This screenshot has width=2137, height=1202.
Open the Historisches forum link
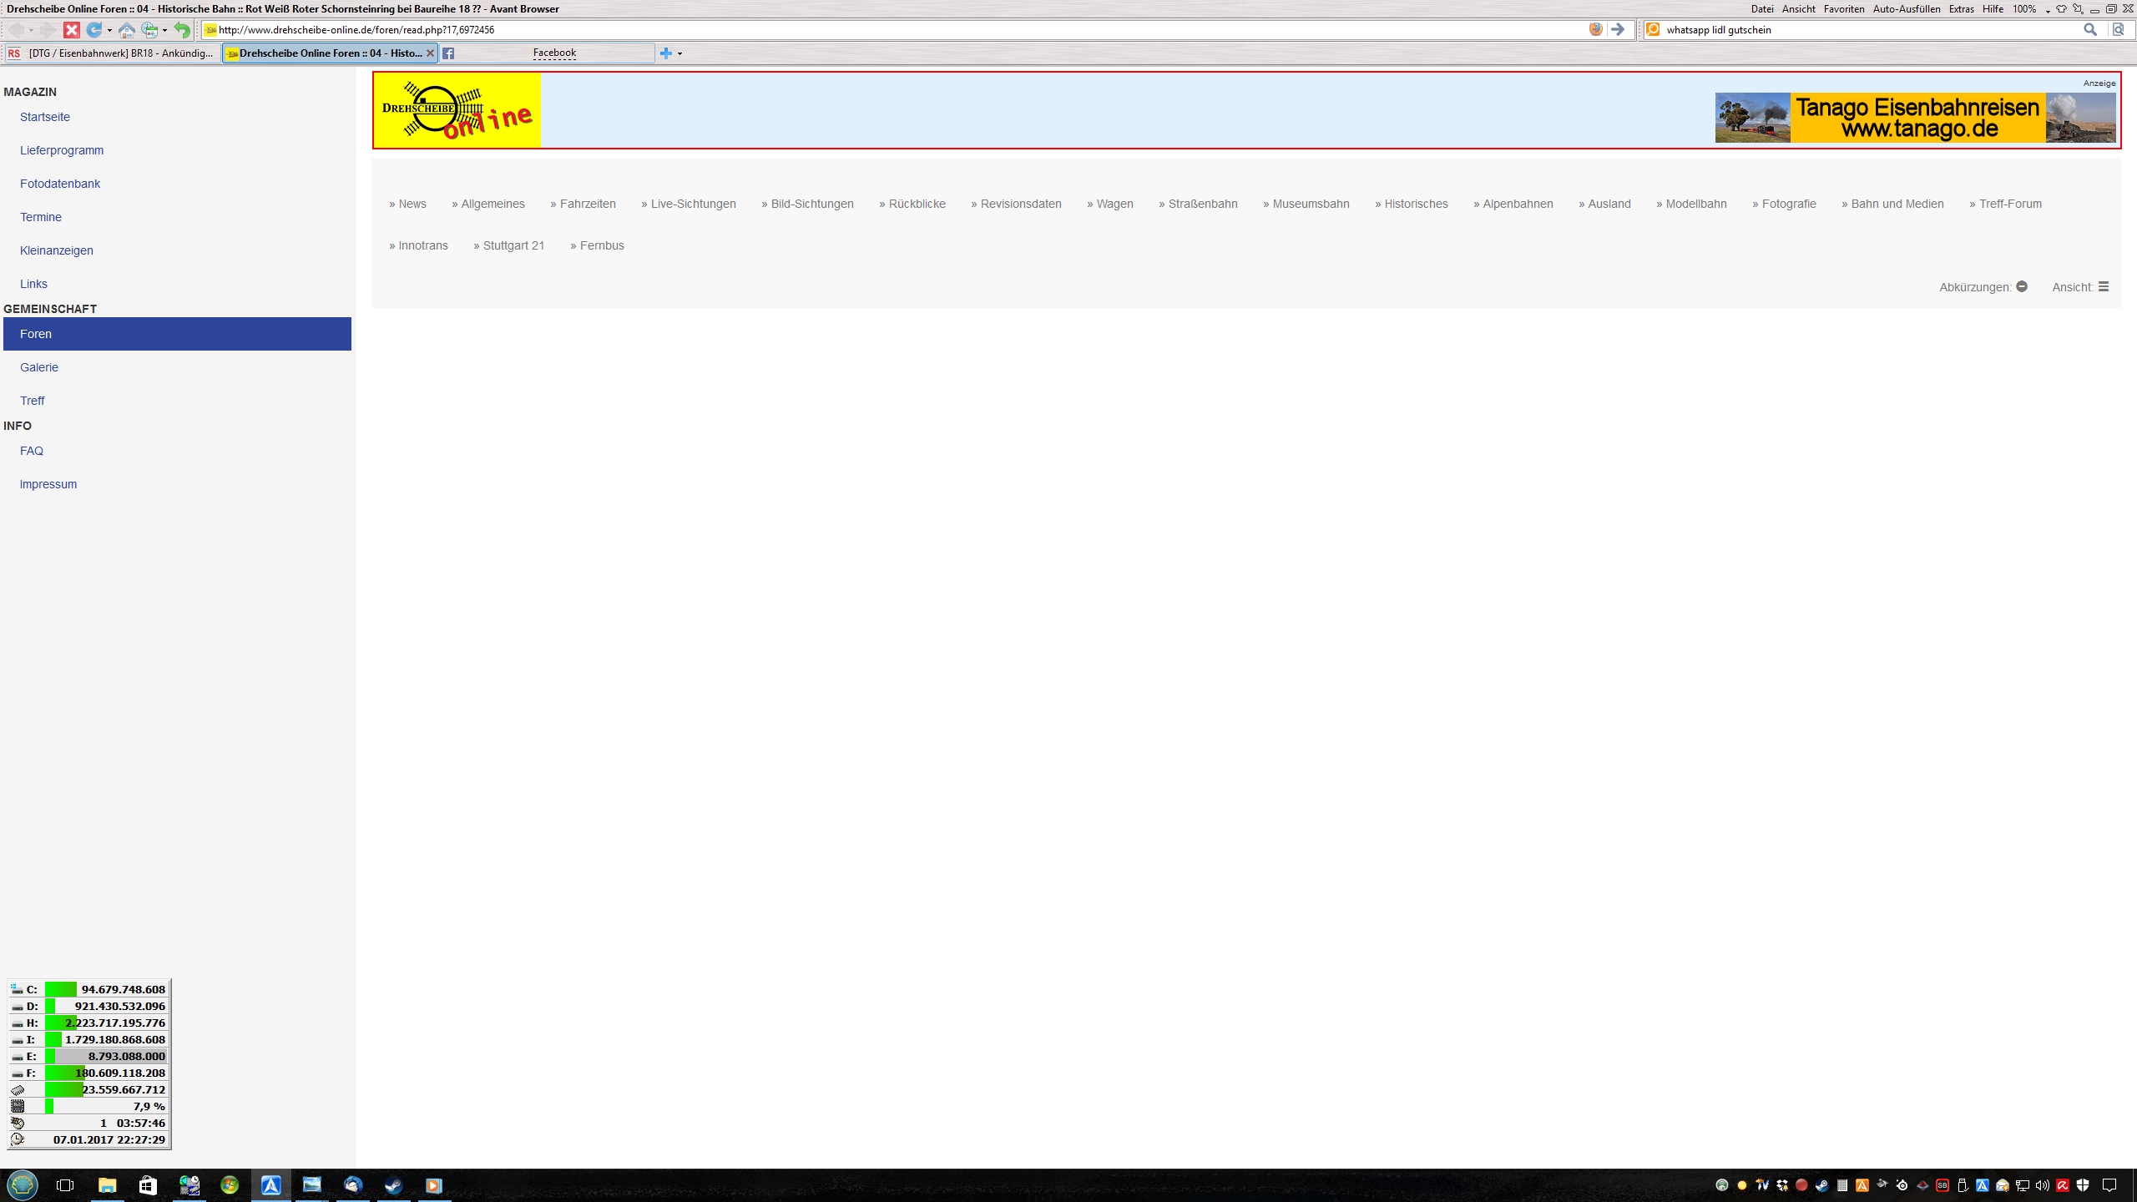tap(1416, 204)
